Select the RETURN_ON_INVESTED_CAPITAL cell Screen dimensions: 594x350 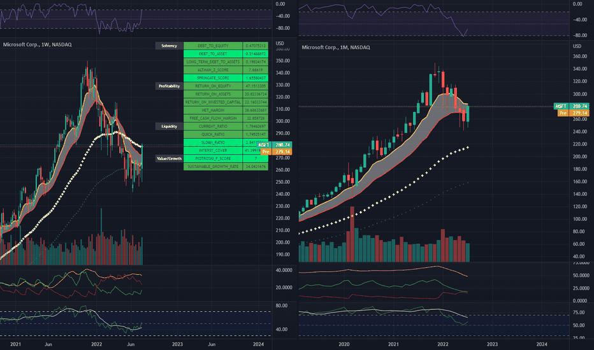pos(213,102)
